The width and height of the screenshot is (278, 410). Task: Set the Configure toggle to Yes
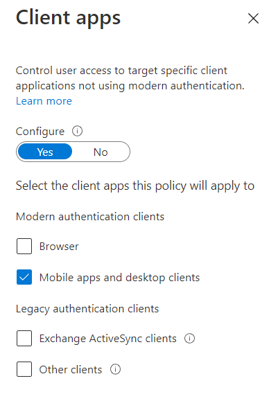(45, 152)
